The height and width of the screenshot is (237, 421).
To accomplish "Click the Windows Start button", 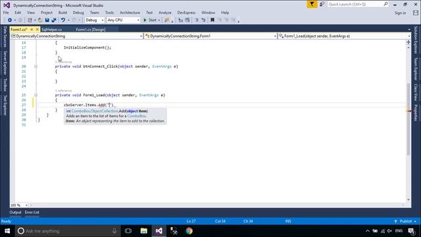I will click(x=7, y=231).
